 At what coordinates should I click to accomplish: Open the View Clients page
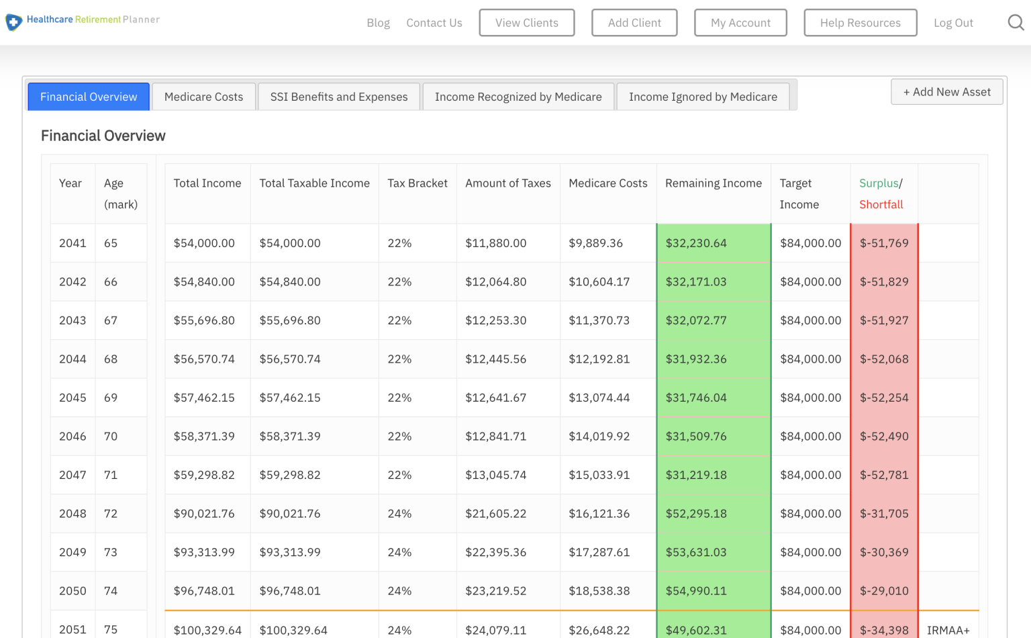coord(527,23)
